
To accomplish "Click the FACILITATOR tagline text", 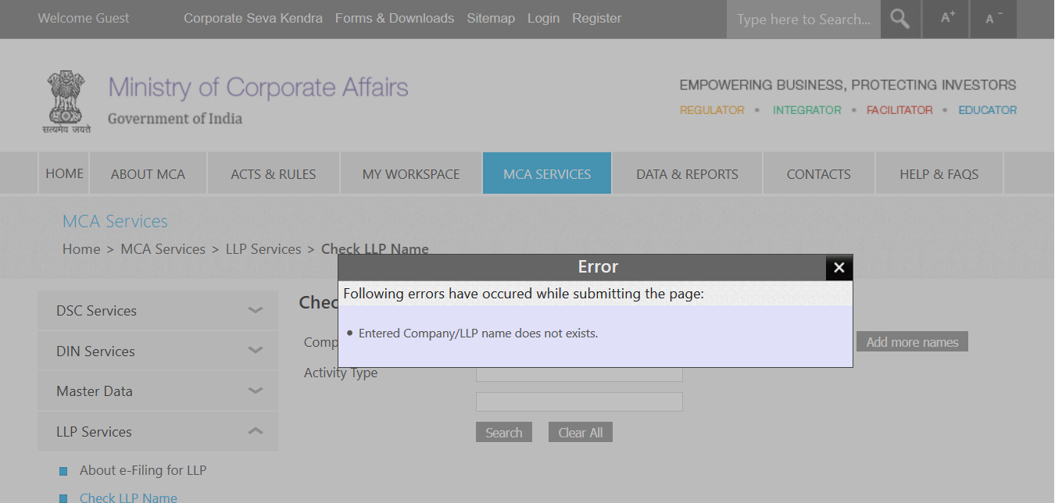I will [x=899, y=110].
